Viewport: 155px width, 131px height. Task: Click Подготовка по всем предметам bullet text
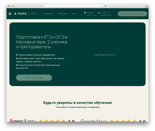37,55
